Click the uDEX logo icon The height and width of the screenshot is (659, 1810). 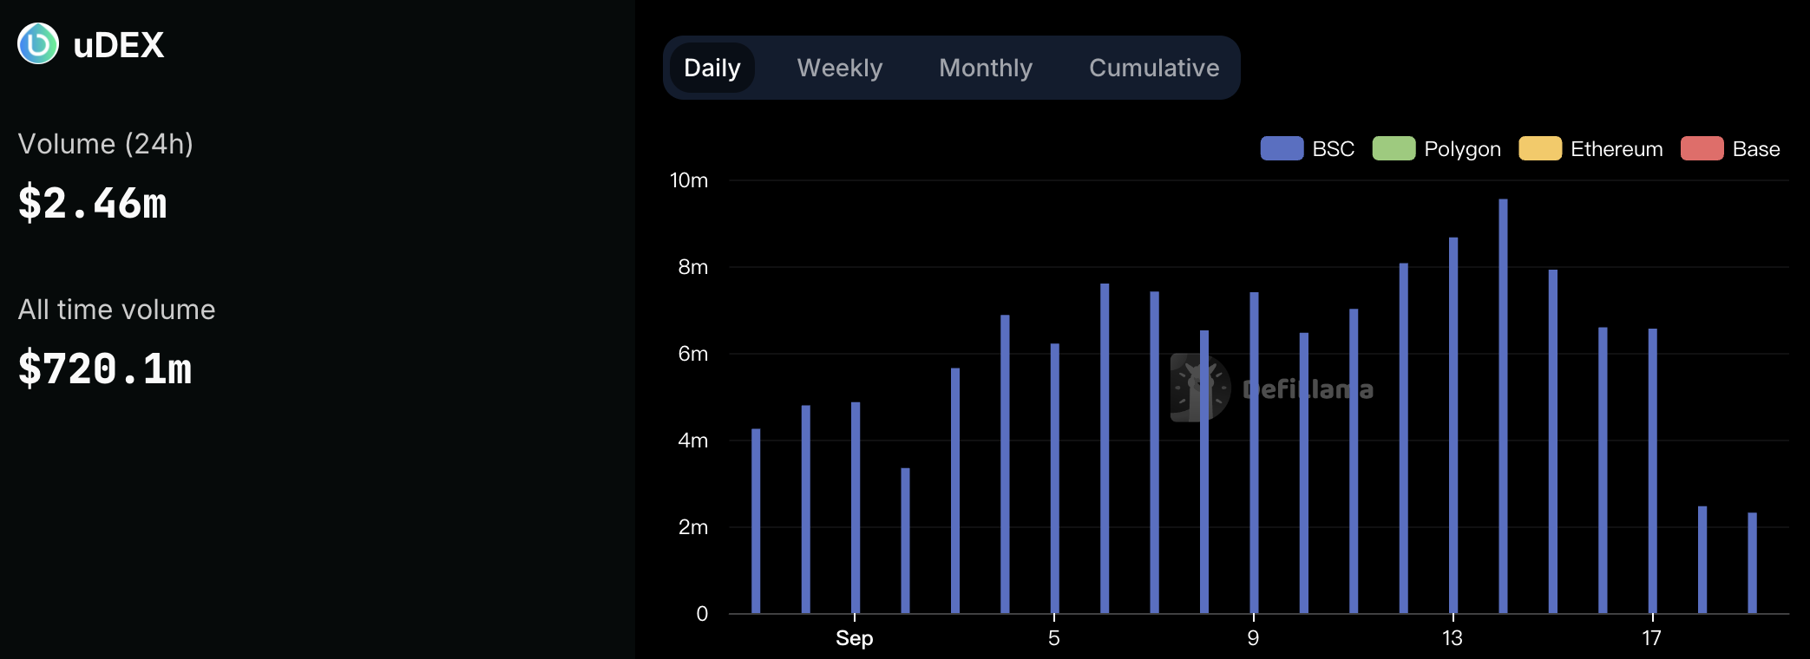(38, 43)
